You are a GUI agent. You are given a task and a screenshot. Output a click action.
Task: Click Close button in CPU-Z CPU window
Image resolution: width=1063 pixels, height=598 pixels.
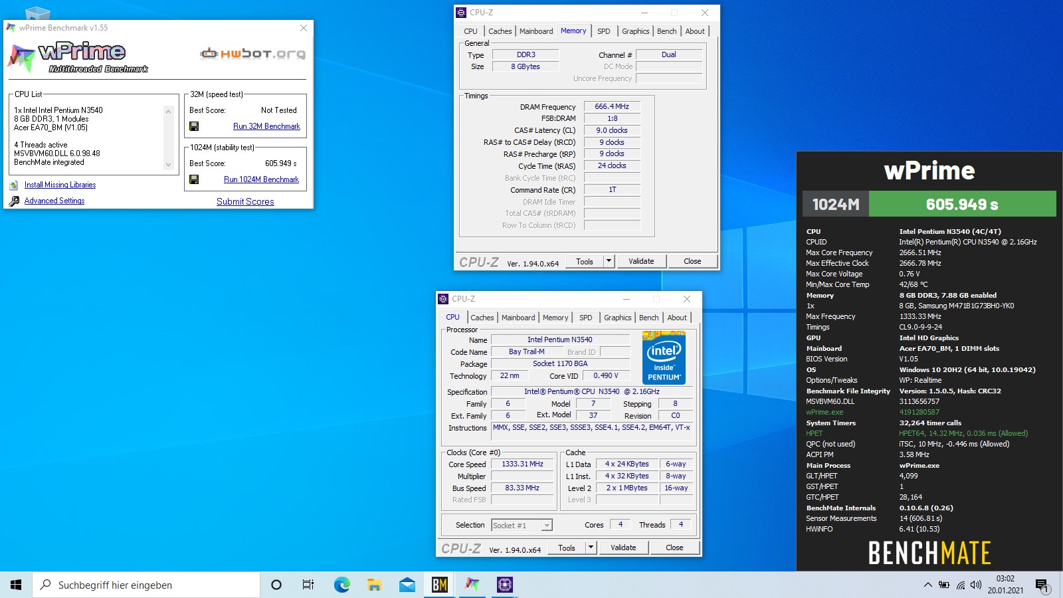tap(674, 548)
